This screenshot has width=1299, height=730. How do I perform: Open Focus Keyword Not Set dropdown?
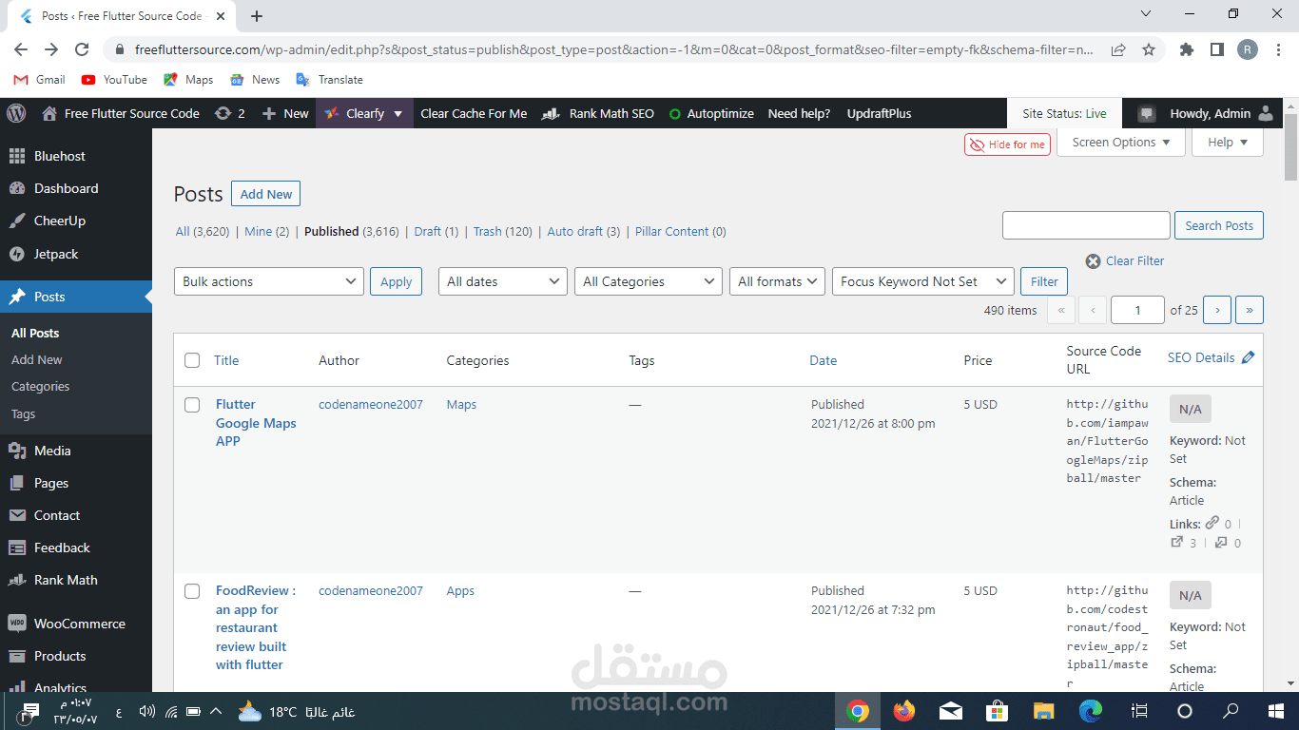(x=922, y=281)
